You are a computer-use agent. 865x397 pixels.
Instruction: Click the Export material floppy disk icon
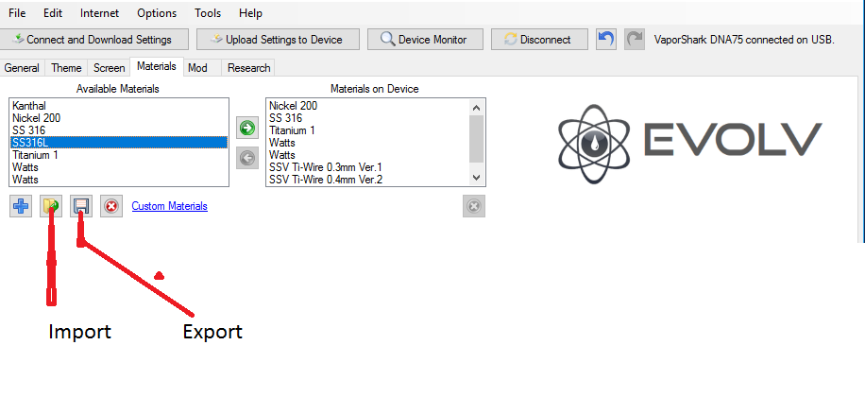pyautogui.click(x=81, y=206)
